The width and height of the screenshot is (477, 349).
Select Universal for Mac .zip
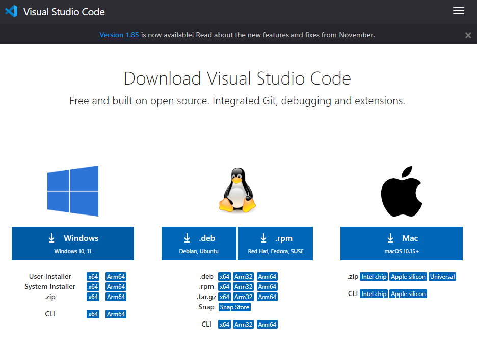point(442,276)
